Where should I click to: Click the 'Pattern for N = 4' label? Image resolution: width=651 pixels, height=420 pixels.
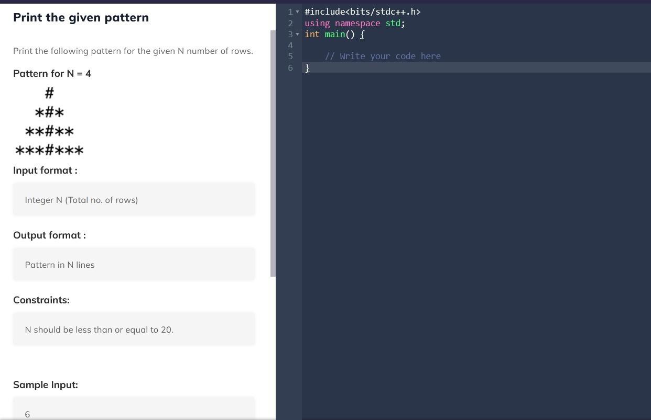tap(52, 73)
